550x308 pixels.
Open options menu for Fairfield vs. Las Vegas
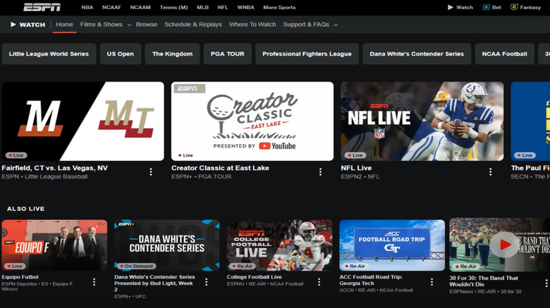(x=151, y=172)
